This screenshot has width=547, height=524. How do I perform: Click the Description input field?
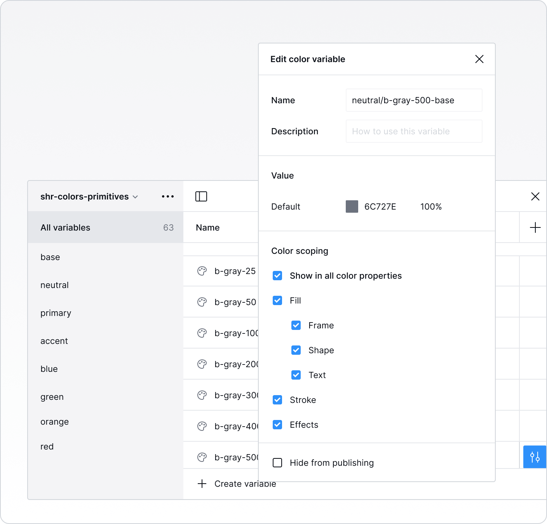pos(414,131)
